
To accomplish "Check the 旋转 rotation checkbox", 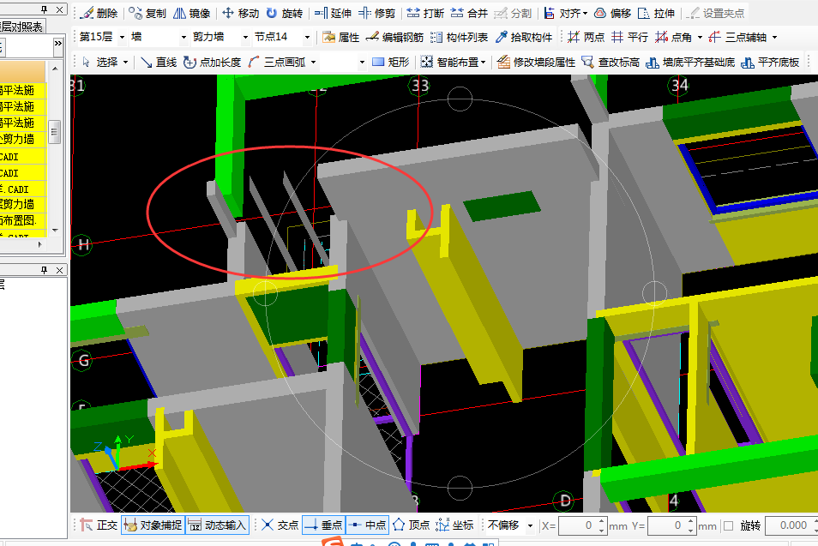I will (x=728, y=525).
